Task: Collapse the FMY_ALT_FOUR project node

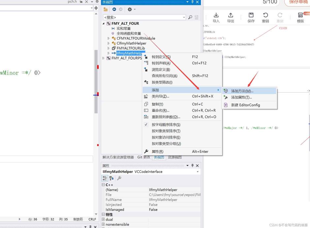Action: [104, 23]
